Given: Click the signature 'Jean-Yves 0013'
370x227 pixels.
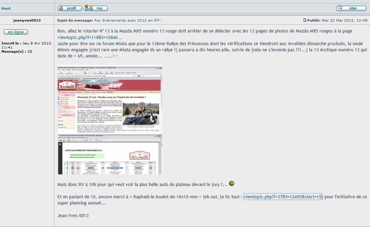Looking at the screenshot, I should 73,215.
